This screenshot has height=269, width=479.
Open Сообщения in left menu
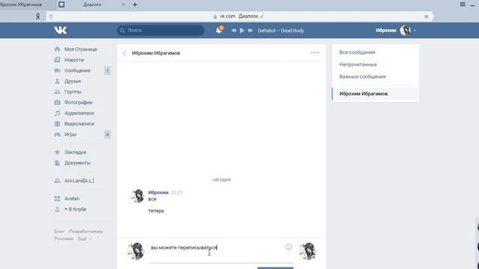[77, 70]
